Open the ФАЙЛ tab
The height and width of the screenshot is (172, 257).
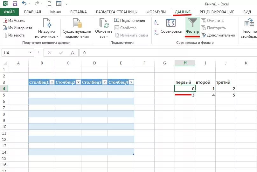tap(9, 12)
